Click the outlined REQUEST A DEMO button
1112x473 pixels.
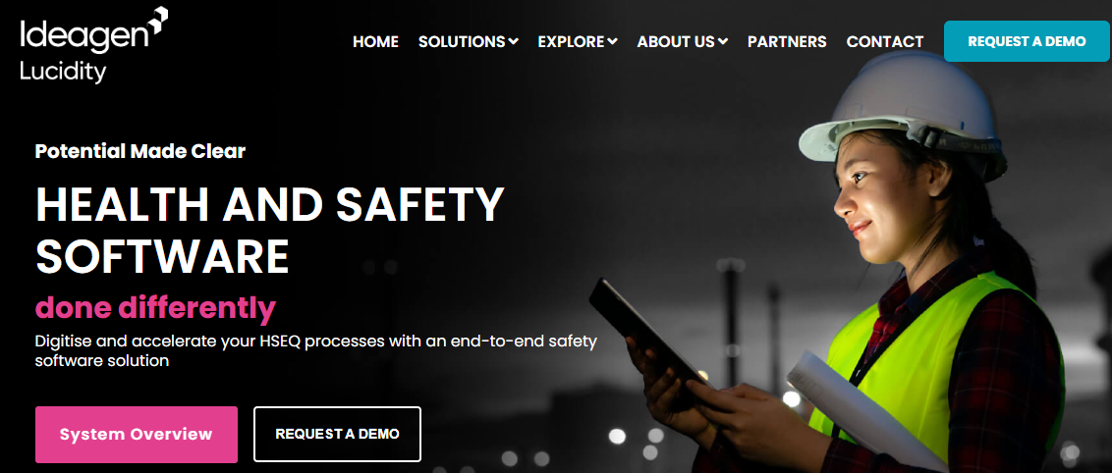[x=337, y=434]
